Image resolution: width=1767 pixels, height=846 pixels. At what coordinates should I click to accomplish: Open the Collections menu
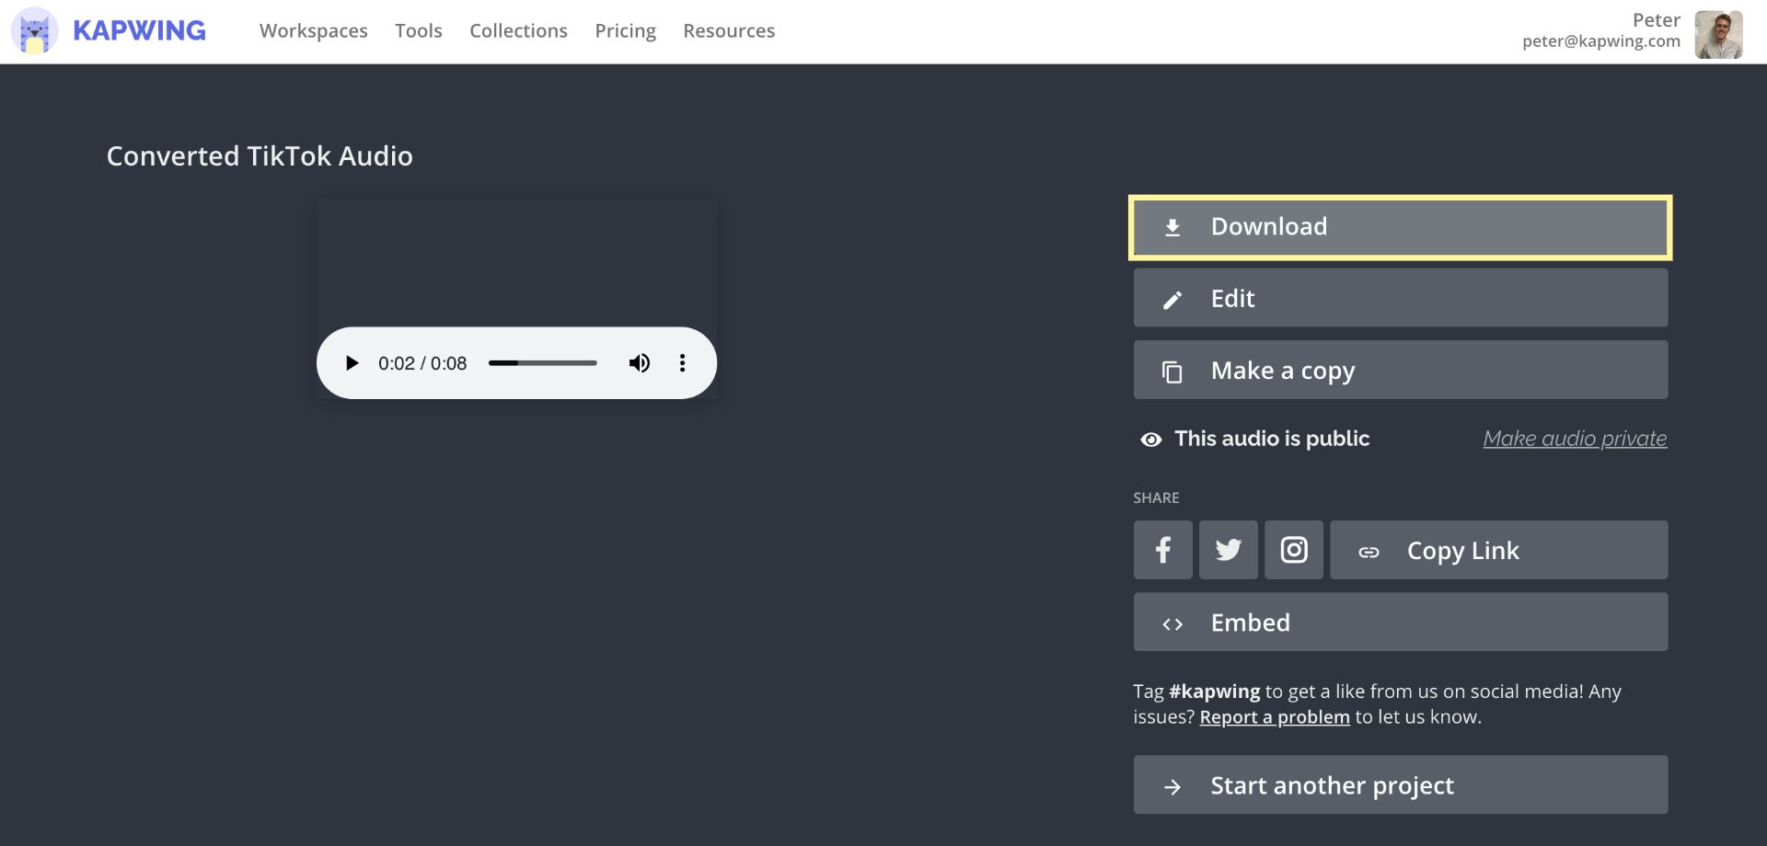pyautogui.click(x=518, y=31)
